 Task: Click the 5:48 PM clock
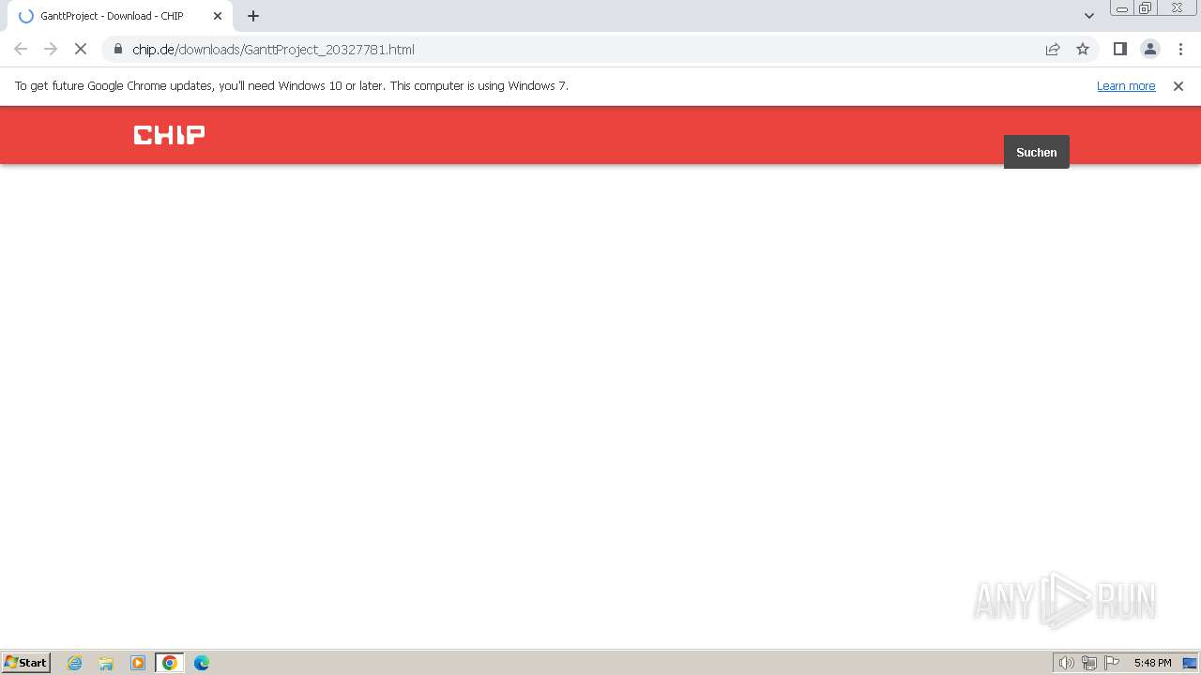(1152, 663)
